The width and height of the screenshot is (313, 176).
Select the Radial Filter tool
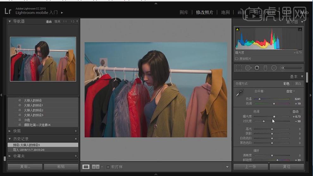274,68
